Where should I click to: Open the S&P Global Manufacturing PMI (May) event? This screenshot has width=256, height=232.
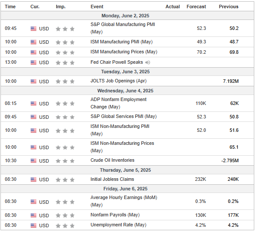123,28
